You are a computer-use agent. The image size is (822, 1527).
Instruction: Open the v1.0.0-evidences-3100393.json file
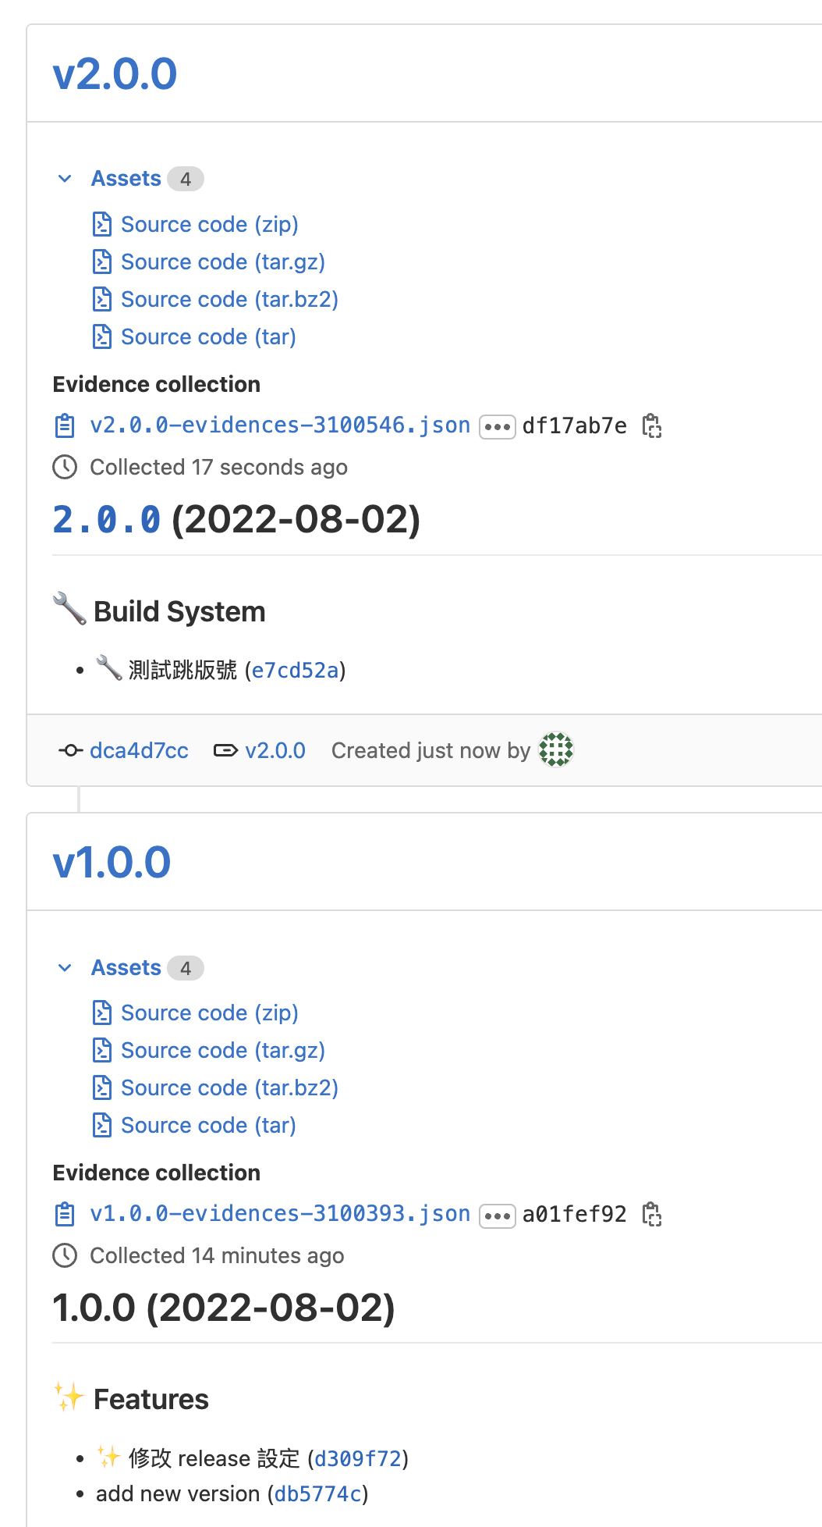click(x=278, y=1214)
